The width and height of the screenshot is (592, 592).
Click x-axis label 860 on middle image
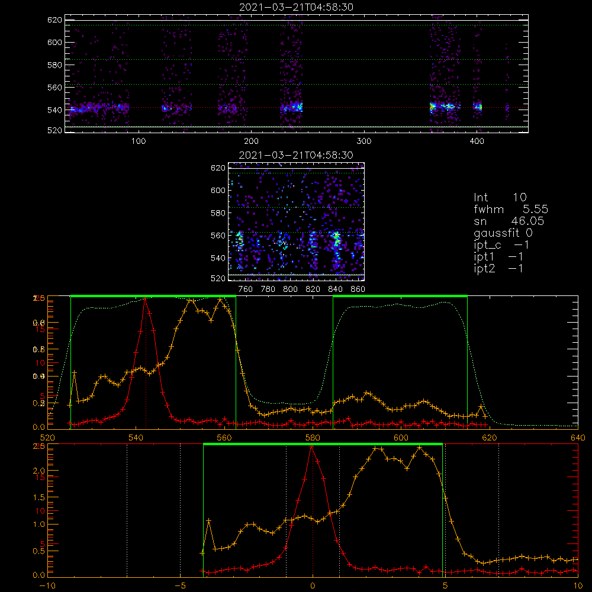point(358,289)
